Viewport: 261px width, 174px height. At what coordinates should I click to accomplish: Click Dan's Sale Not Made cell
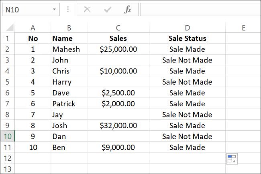click(x=187, y=136)
